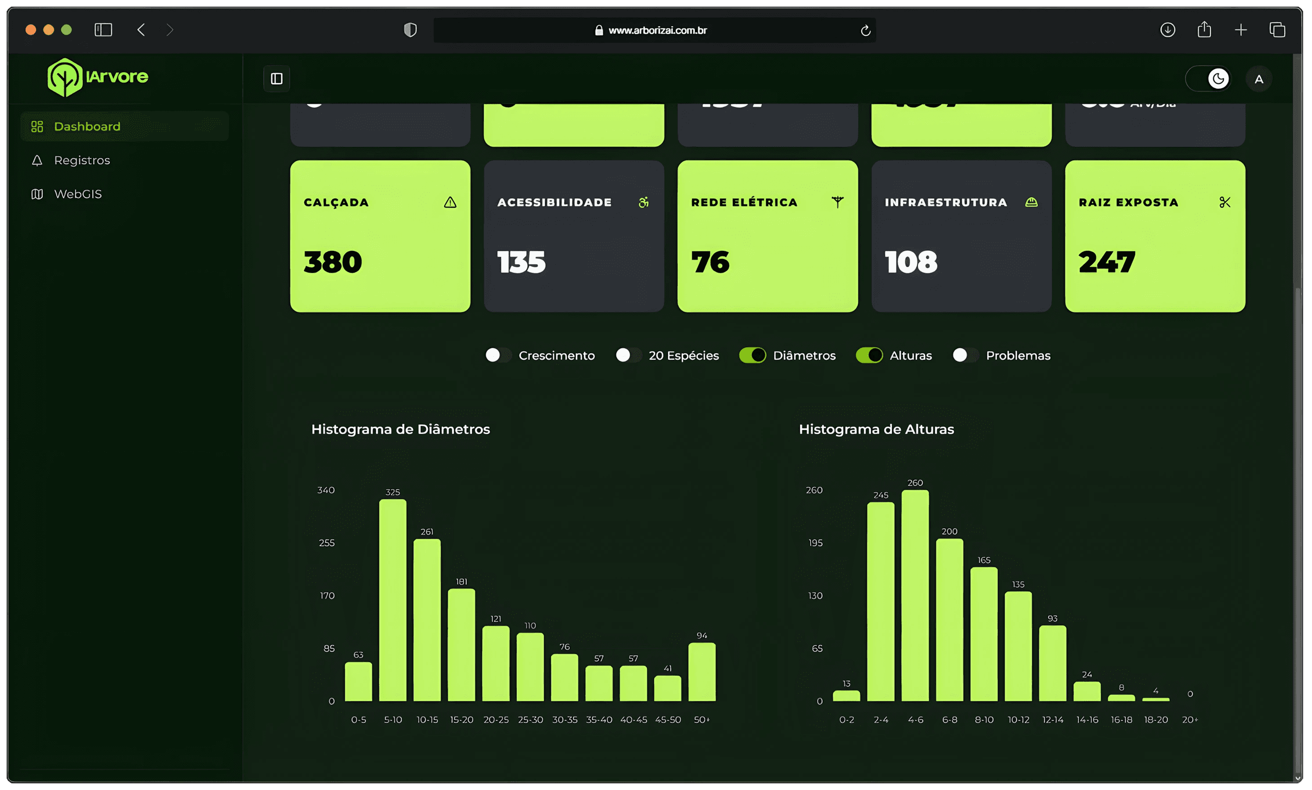This screenshot has height=790, width=1312.
Task: Click the hard hat icon on Infraestrutura
Action: (x=1031, y=202)
